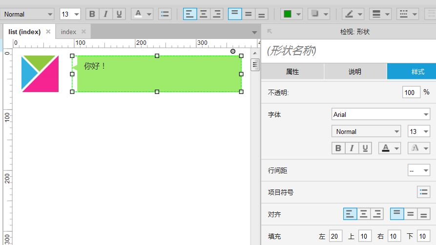Align text right in the top toolbar
The image size is (436, 245).
point(217,14)
